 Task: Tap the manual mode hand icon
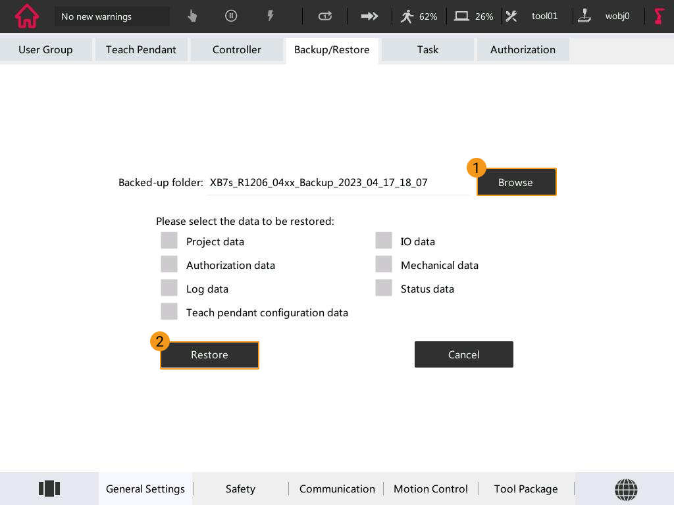click(x=192, y=16)
